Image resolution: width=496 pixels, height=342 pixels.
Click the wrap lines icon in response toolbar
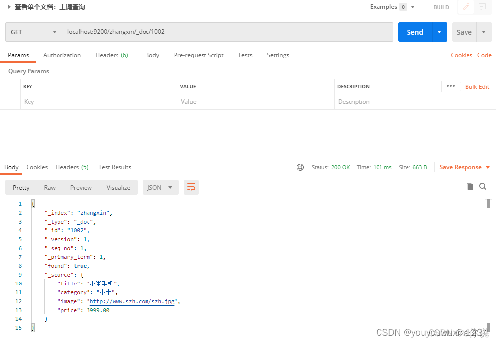191,187
